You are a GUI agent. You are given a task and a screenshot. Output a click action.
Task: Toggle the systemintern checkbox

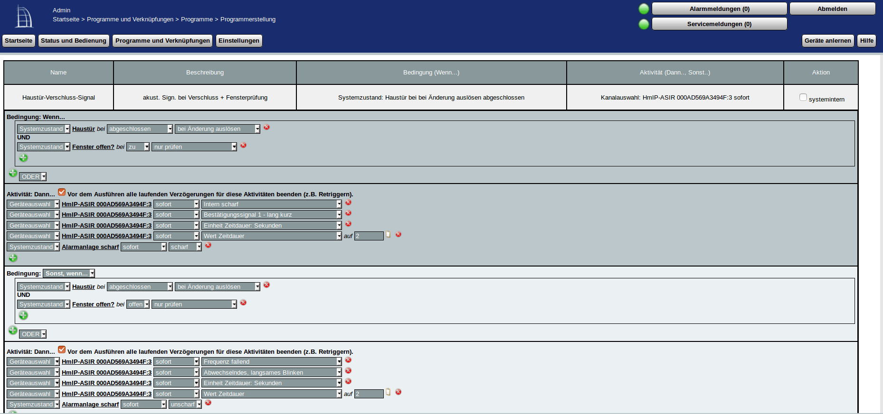pyautogui.click(x=803, y=97)
